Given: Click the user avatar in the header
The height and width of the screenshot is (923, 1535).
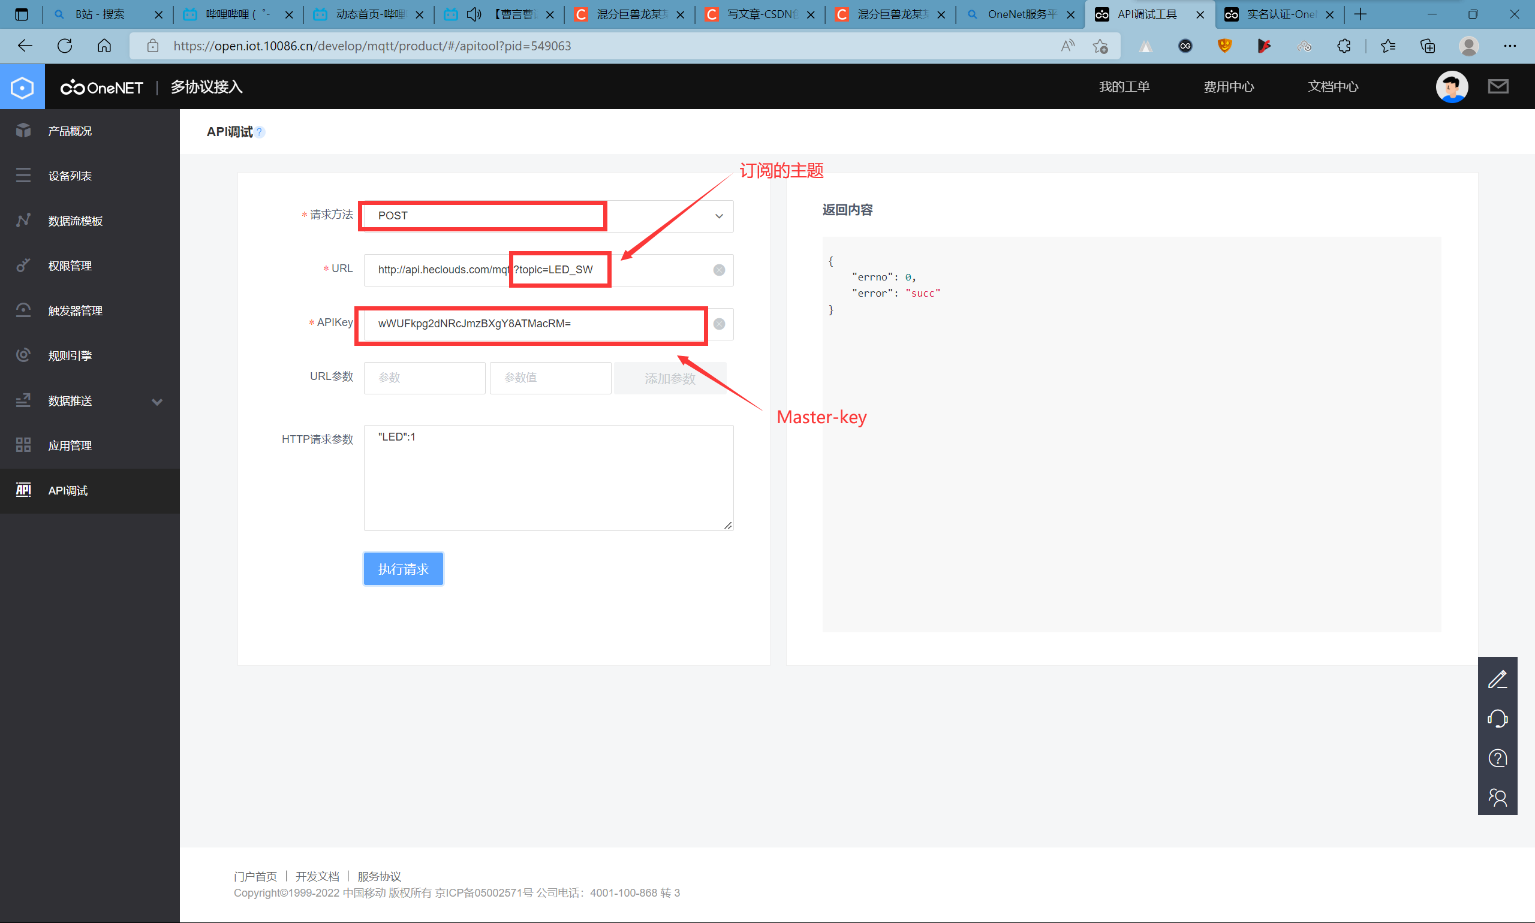Looking at the screenshot, I should pyautogui.click(x=1452, y=86).
